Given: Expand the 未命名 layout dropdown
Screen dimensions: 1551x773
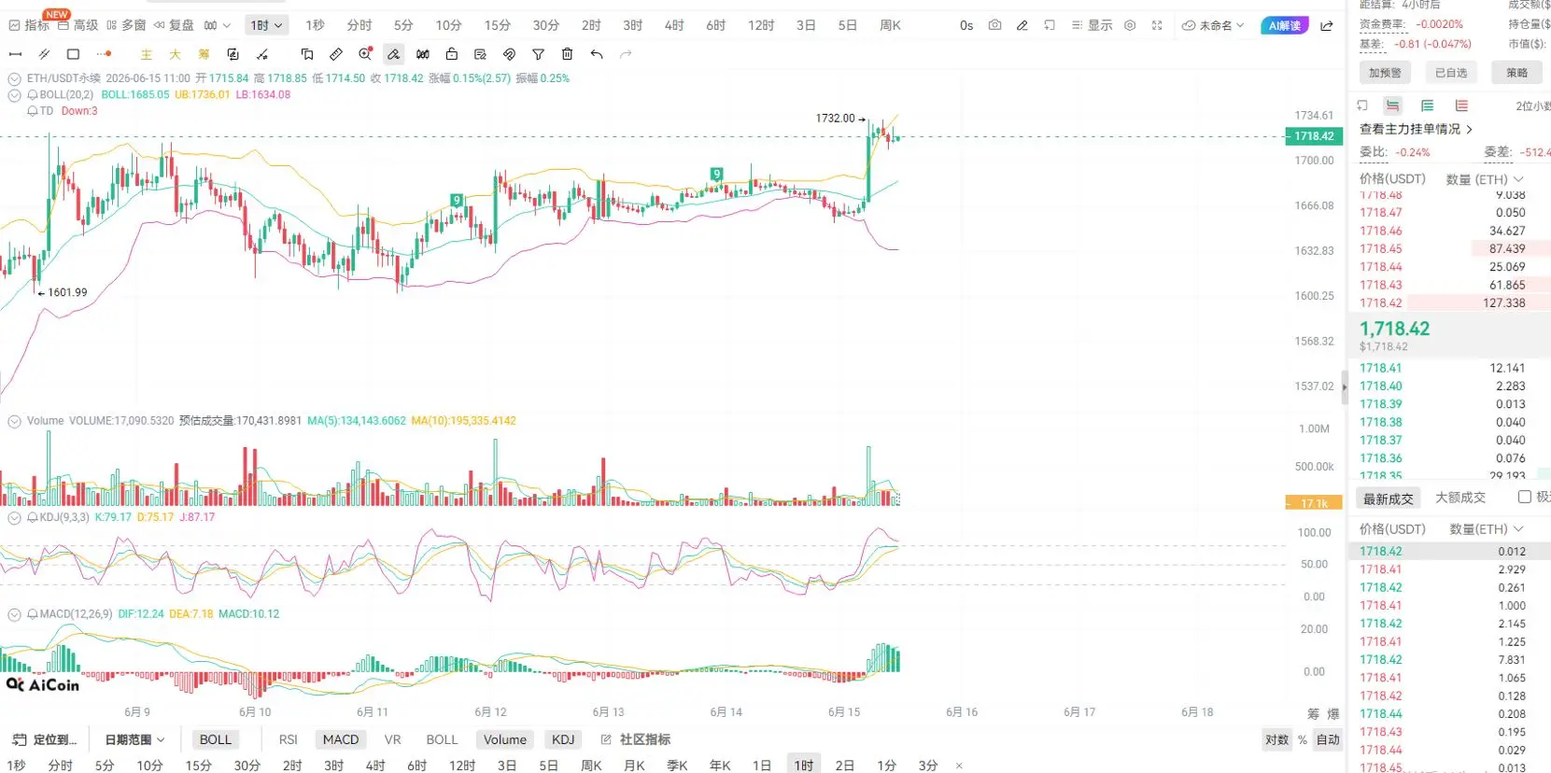Looking at the screenshot, I should [1213, 25].
